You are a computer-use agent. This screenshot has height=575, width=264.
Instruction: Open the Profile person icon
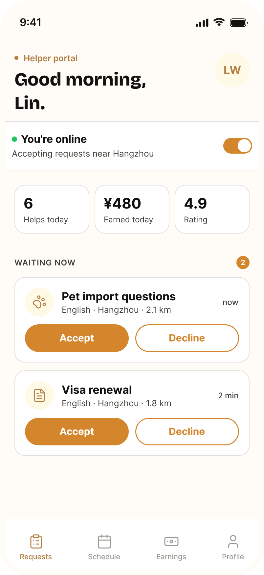click(x=233, y=541)
